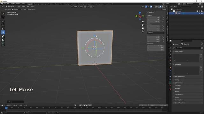This screenshot has height=114, width=204.
Task: Click the Move operator panel at viewport bottom
Action: point(15,102)
